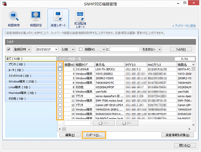Open the 2017/10/17 date picker dropdown
The height and width of the screenshot is (152, 201).
(x=47, y=49)
